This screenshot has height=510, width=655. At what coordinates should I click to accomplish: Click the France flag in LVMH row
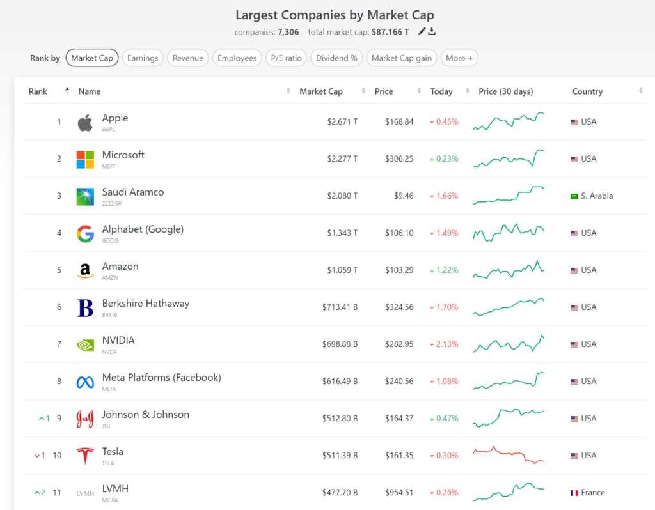coord(574,493)
